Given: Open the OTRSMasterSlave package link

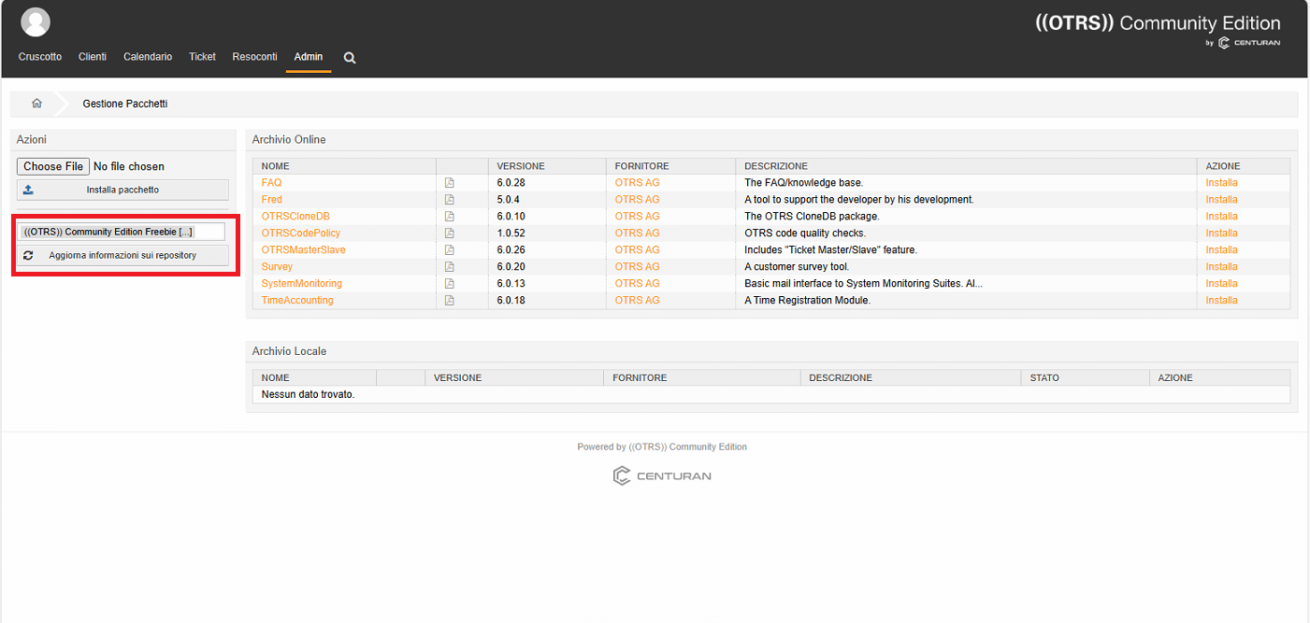Looking at the screenshot, I should point(304,250).
